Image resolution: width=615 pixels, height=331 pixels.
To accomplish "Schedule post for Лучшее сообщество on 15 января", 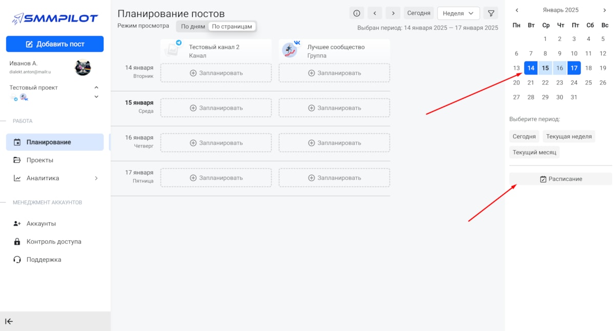I will coord(334,108).
